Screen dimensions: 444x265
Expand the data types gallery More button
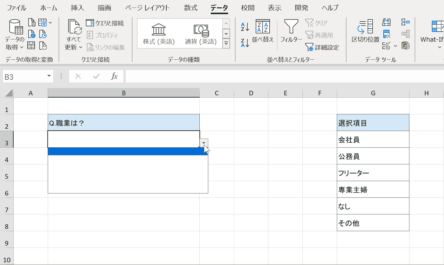pos(226,43)
